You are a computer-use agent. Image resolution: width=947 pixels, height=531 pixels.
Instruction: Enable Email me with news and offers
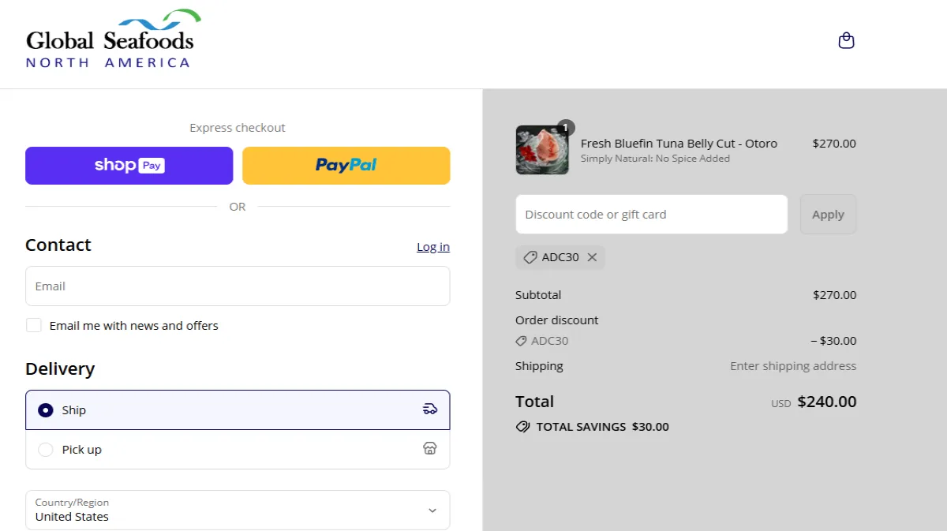(33, 324)
